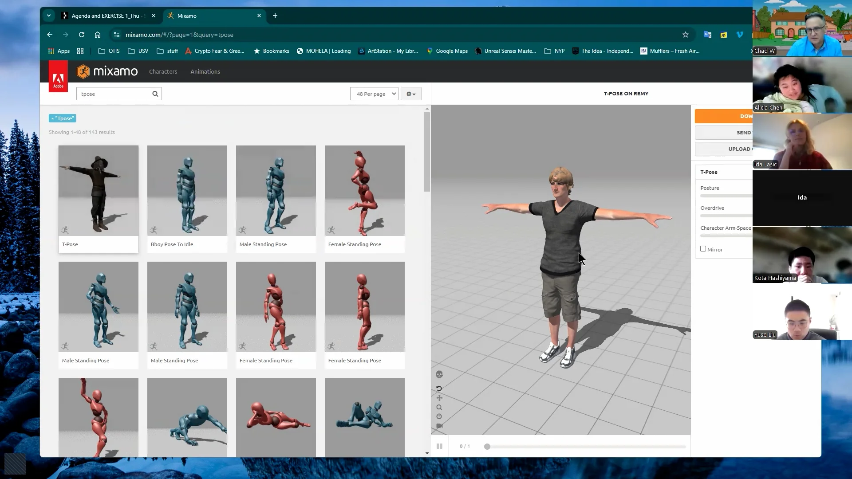Click the pan camera cross-arrows icon
Image resolution: width=852 pixels, height=479 pixels.
[439, 398]
